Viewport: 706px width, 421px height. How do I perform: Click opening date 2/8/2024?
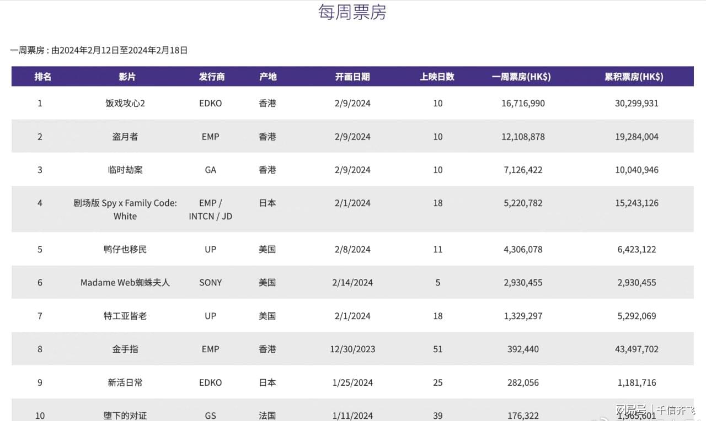352,249
